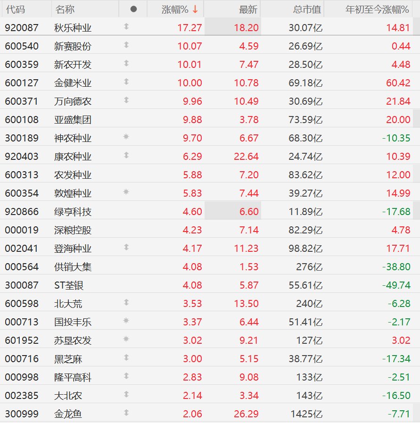Image resolution: width=420 pixels, height=423 pixels.
Task: Click market cap 98.82亿
Action: (305, 249)
